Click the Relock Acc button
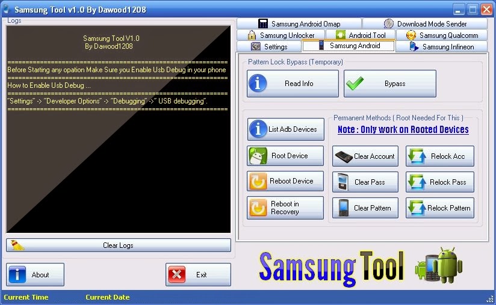Screen dimensions: 496x305 440,156
